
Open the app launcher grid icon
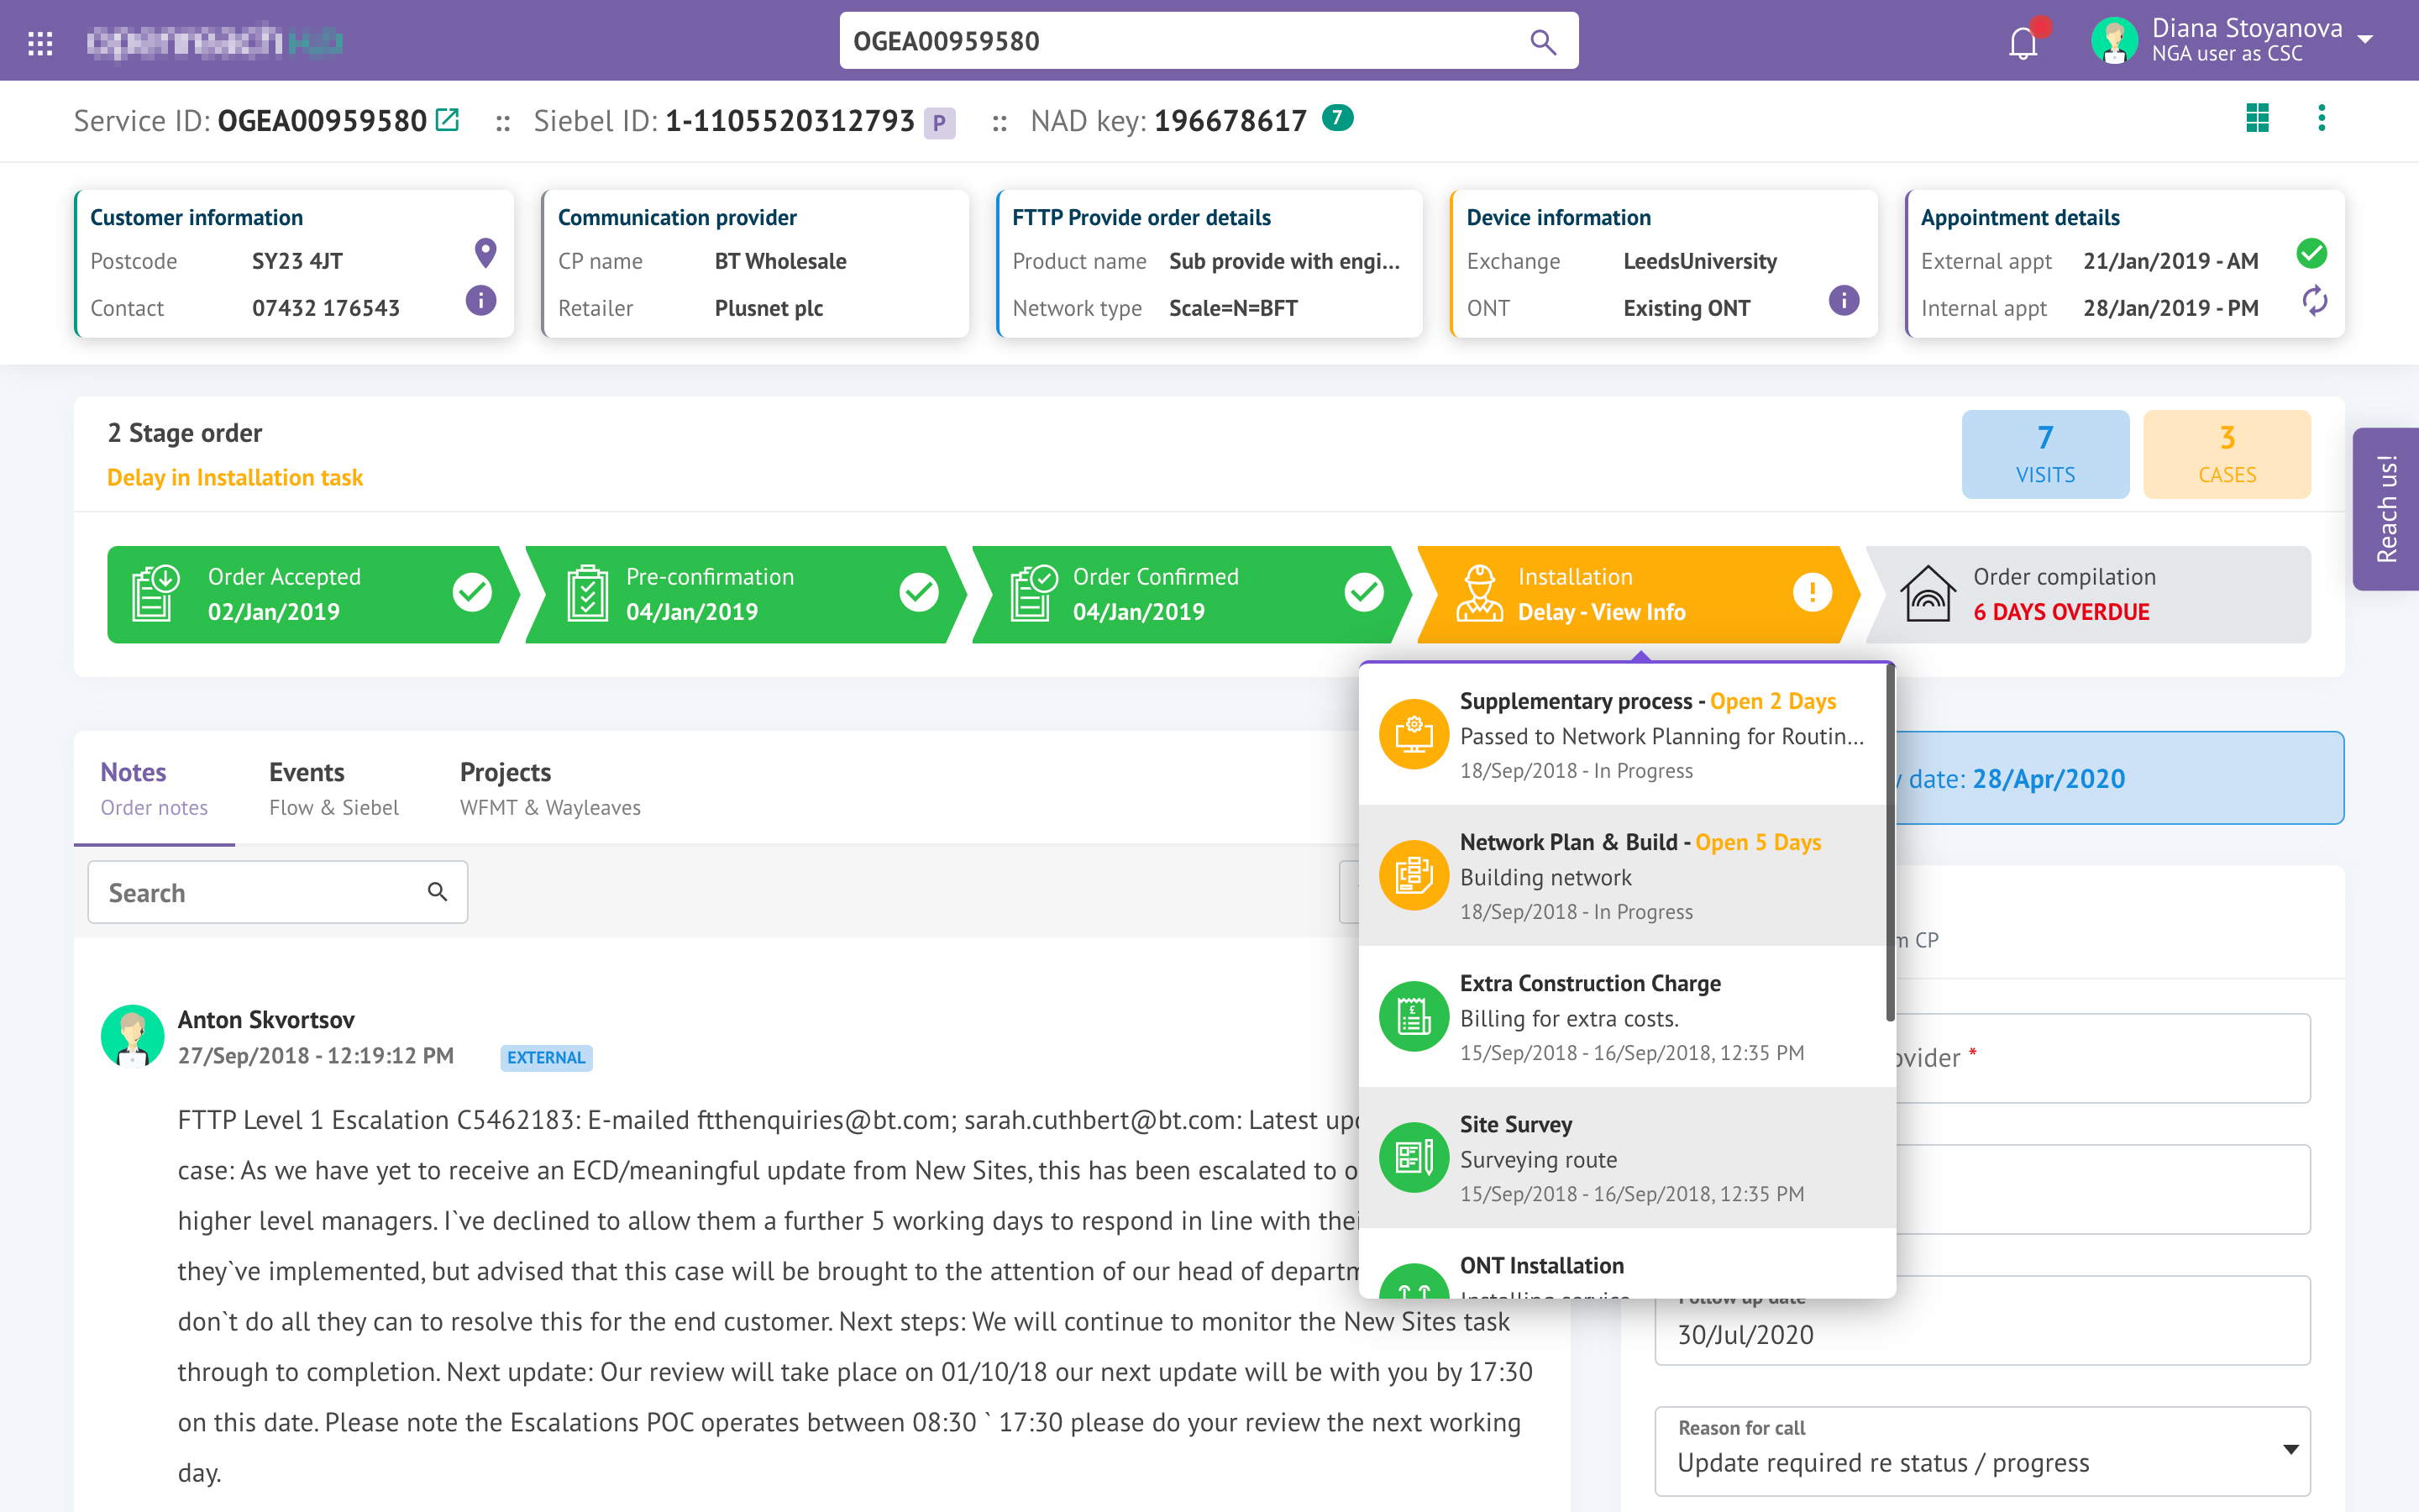pos(40,42)
